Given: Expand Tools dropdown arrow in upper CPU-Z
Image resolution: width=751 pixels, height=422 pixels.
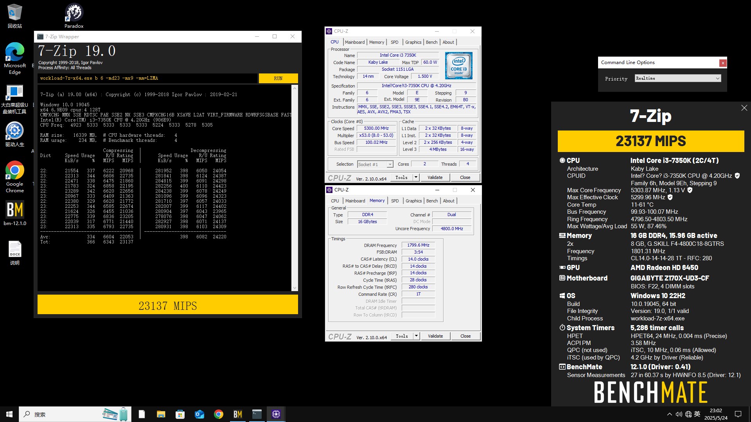Looking at the screenshot, I should [416, 177].
